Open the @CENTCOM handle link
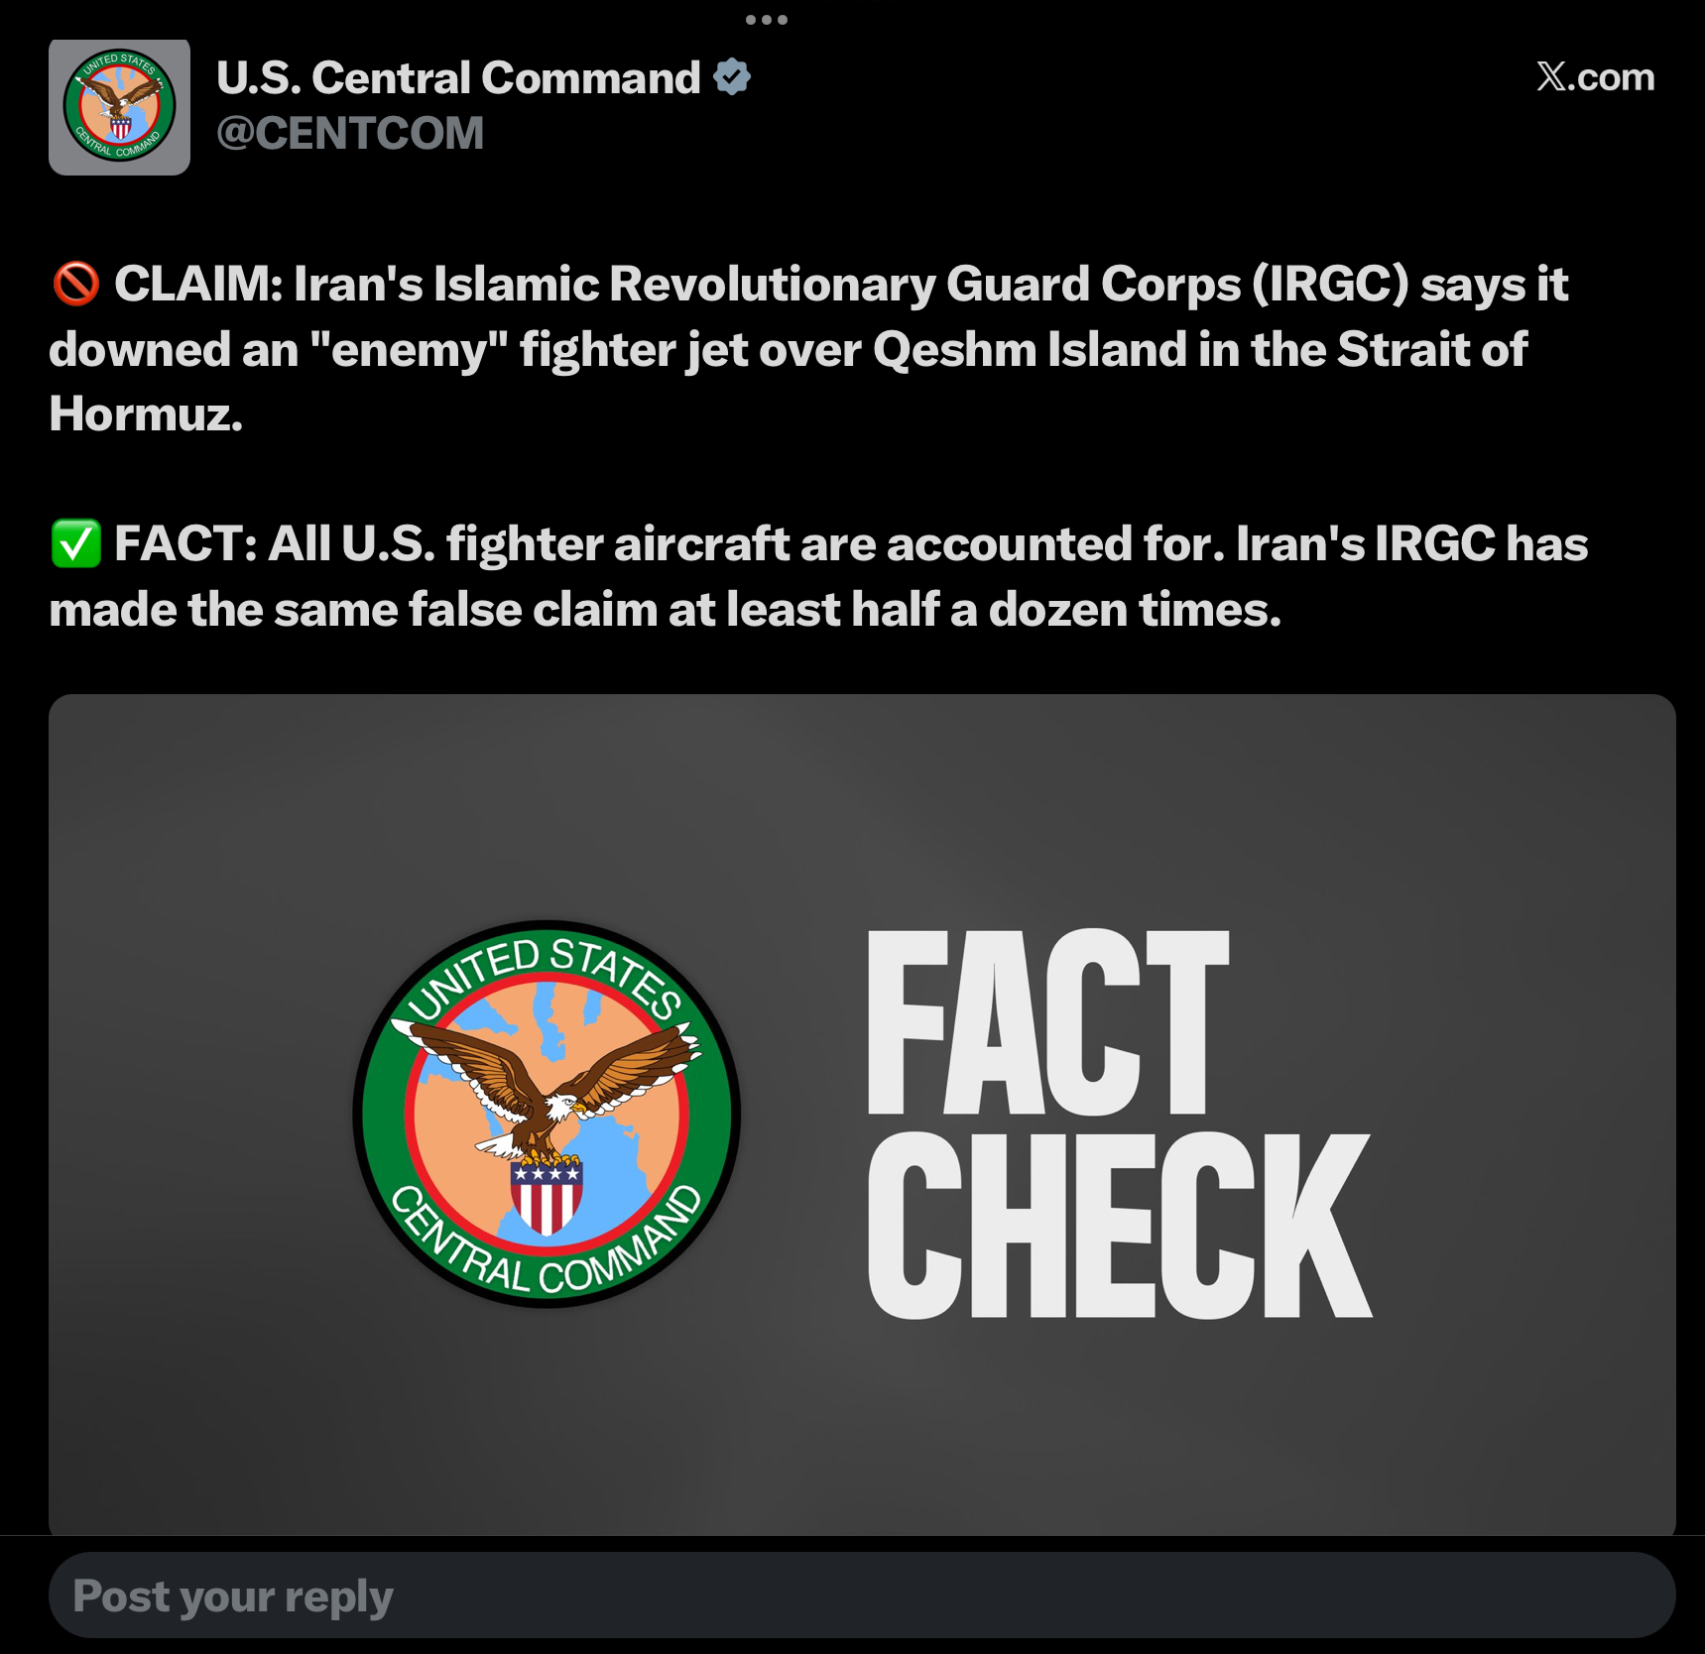 click(350, 134)
